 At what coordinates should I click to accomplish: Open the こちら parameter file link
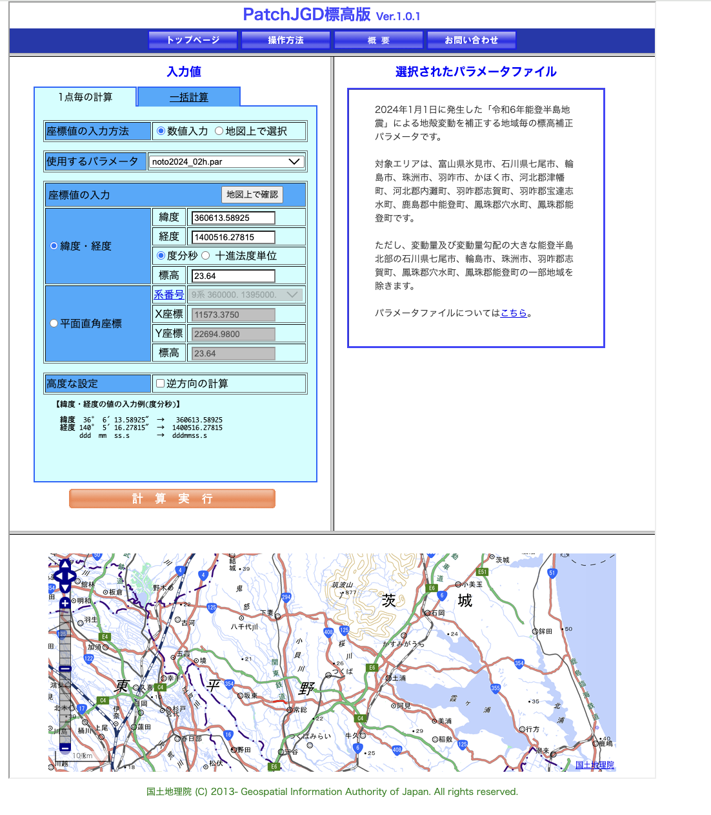pyautogui.click(x=514, y=313)
